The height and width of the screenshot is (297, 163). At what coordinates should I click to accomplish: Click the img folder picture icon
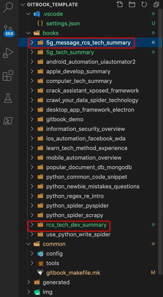pos(37,292)
